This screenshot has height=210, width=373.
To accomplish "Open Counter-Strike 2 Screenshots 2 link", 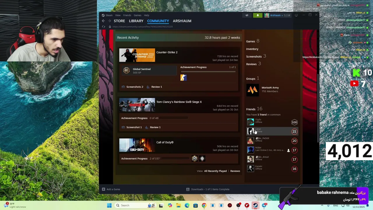I will click(x=135, y=87).
